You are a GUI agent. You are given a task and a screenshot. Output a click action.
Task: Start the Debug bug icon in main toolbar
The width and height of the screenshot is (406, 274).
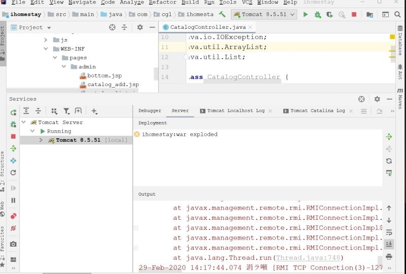(x=318, y=15)
